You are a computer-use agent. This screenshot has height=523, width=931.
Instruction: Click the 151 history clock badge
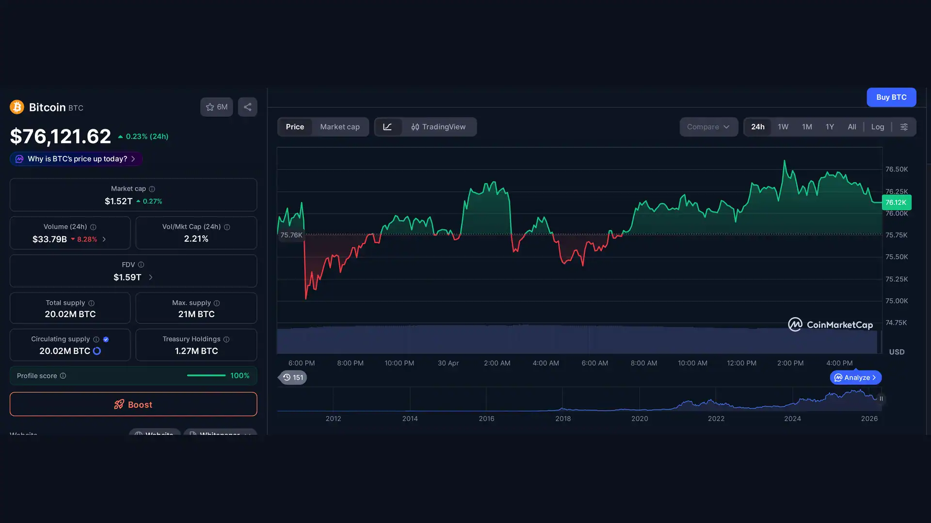coord(293,377)
